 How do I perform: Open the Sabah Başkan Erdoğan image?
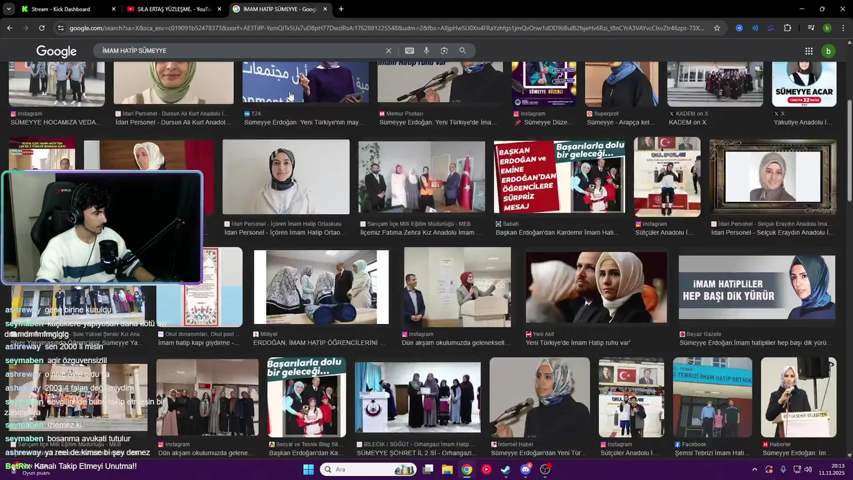click(559, 177)
